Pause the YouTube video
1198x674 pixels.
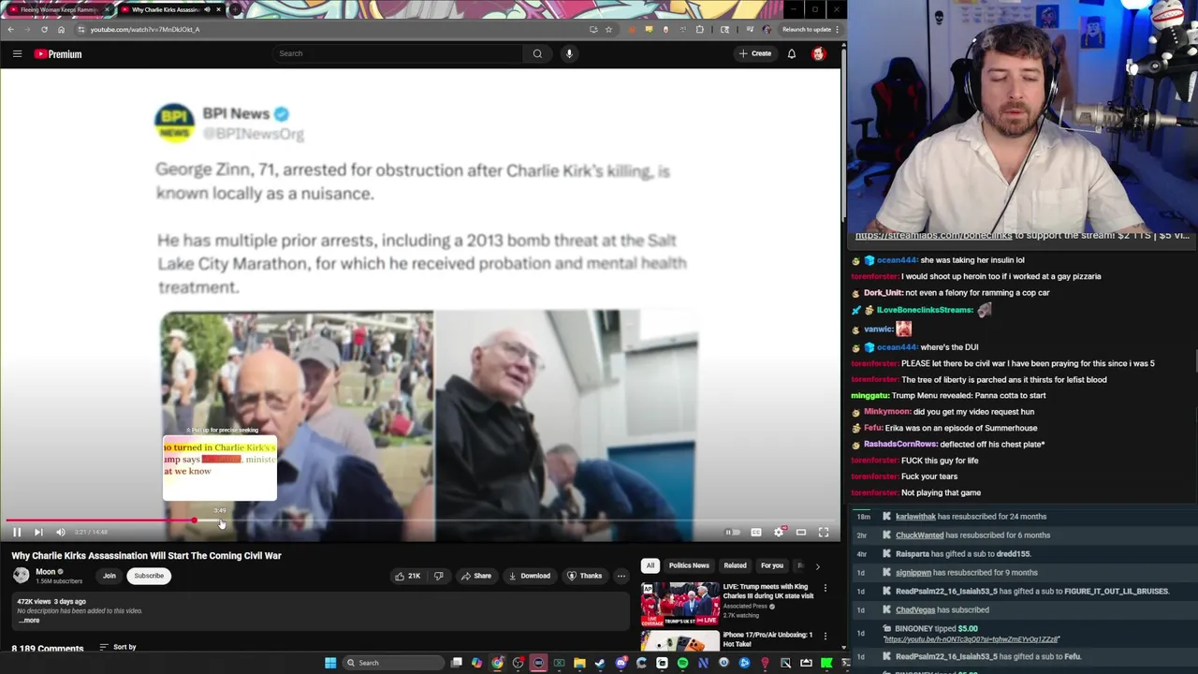point(16,532)
